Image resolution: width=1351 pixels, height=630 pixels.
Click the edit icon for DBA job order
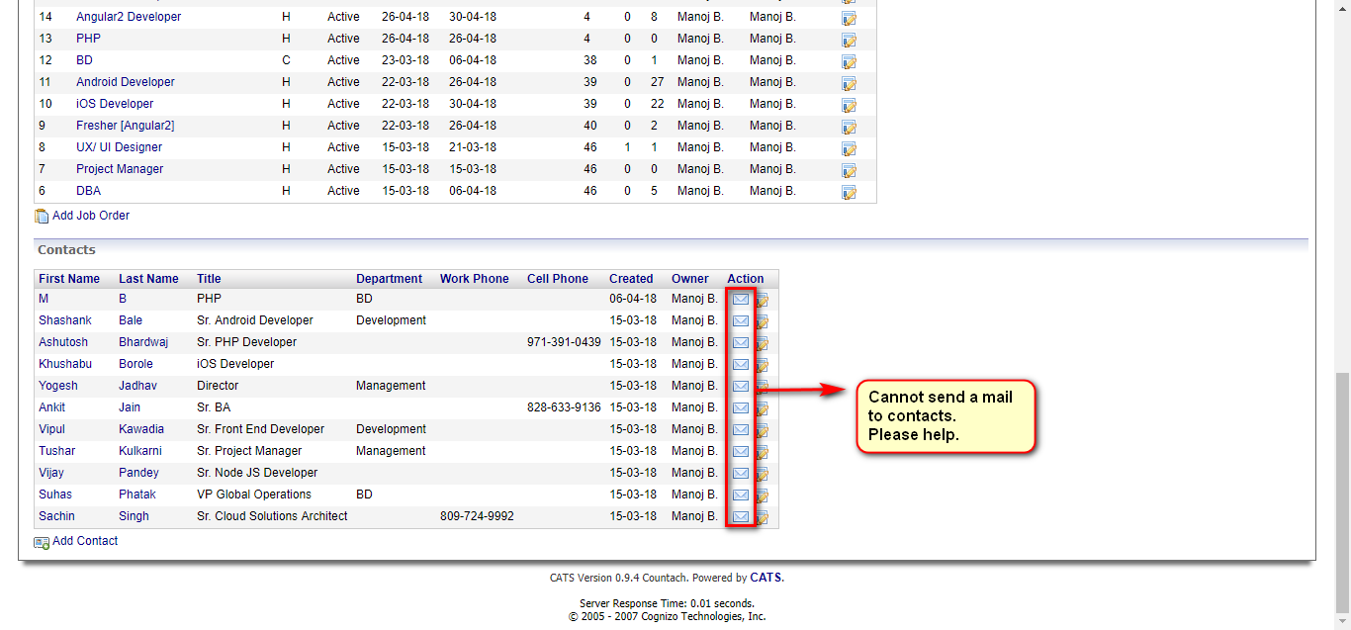pyautogui.click(x=849, y=192)
